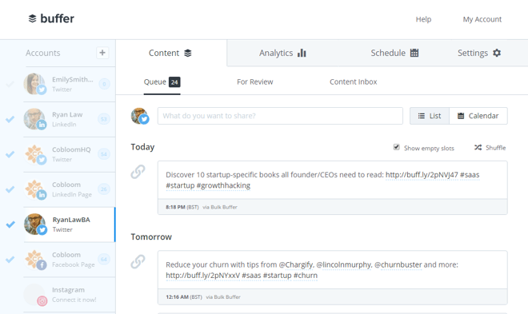The image size is (528, 314).
Task: Click the Buffer logo
Action: [51, 18]
